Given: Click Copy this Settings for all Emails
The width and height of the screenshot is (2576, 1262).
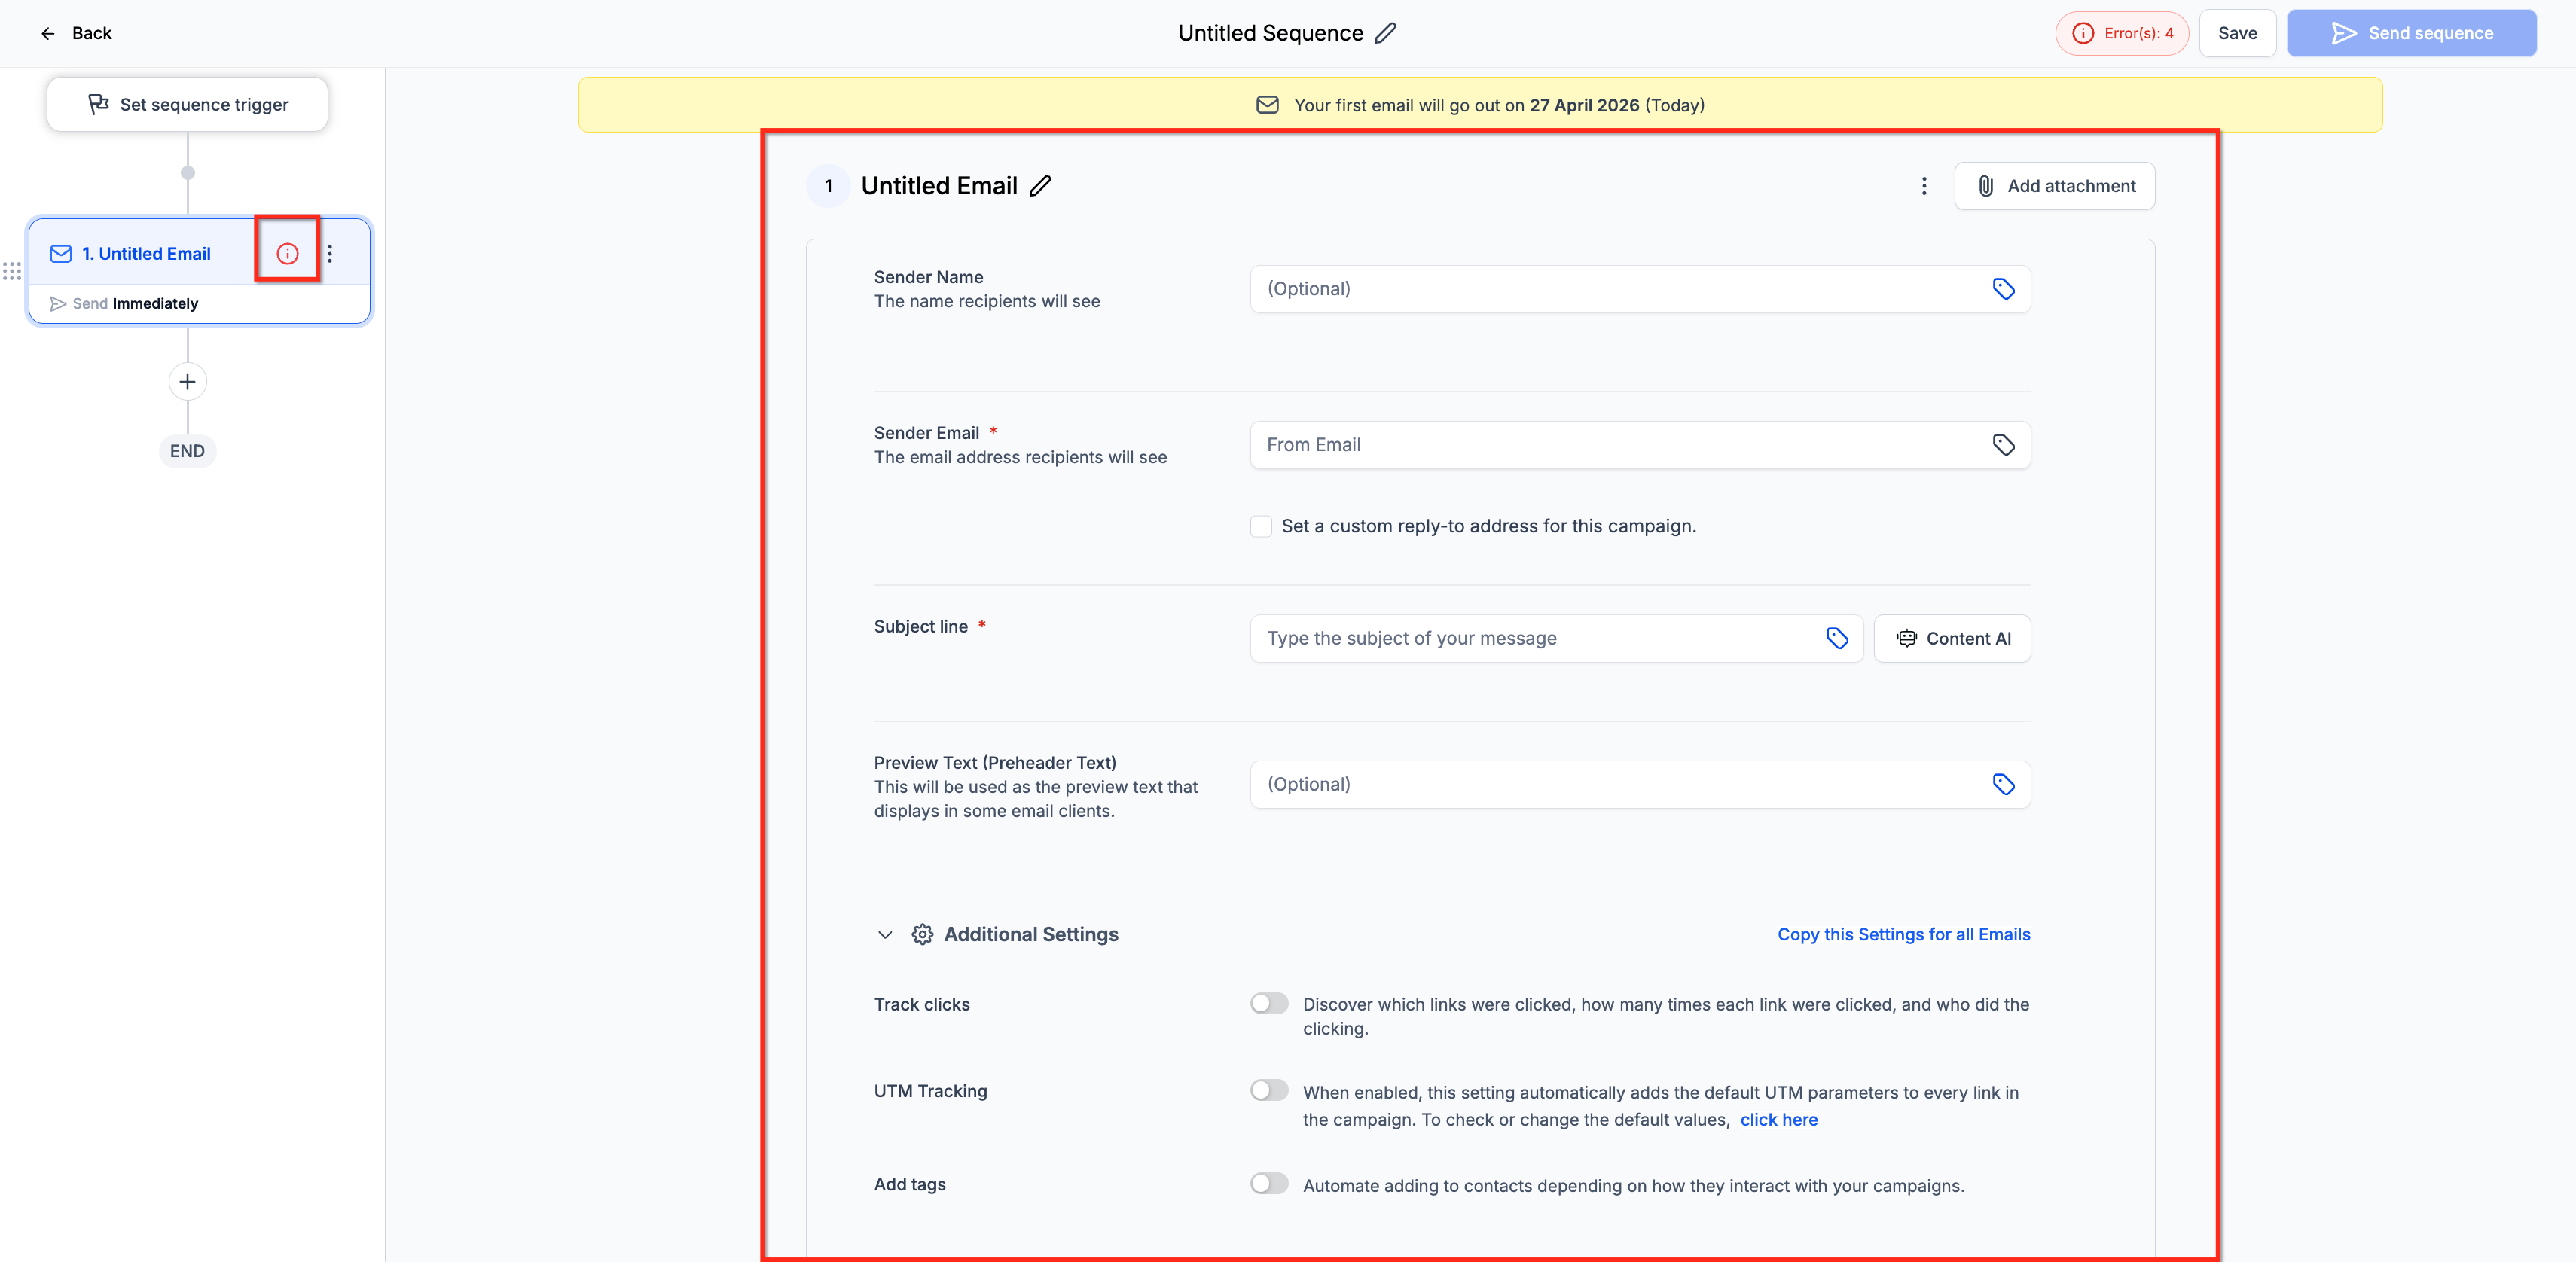Looking at the screenshot, I should tap(1903, 934).
